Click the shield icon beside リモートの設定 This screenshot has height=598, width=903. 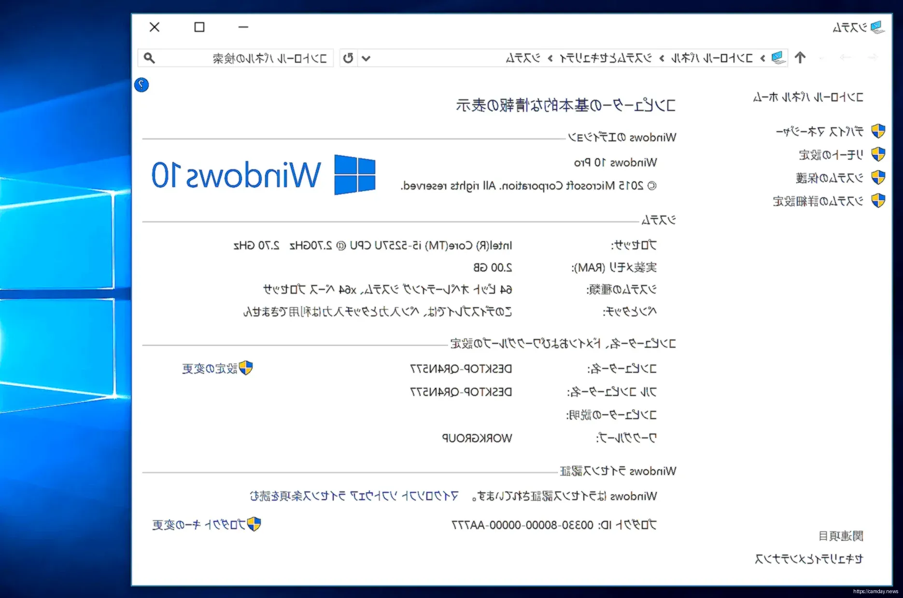(878, 154)
